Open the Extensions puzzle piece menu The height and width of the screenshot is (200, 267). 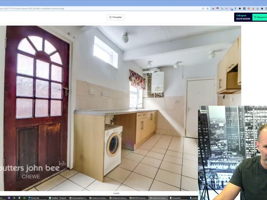point(262,9)
